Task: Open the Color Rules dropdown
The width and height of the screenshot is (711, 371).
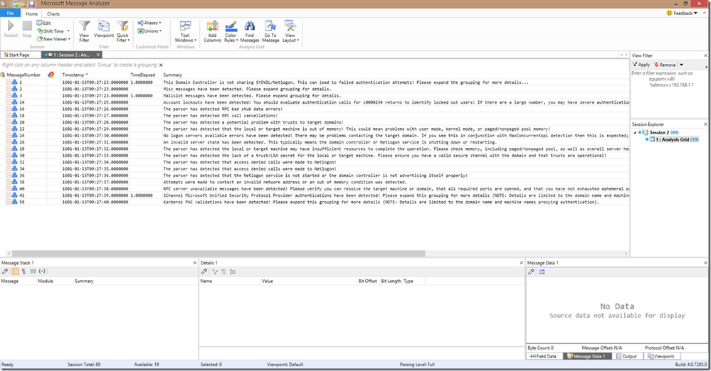Action: [x=231, y=31]
